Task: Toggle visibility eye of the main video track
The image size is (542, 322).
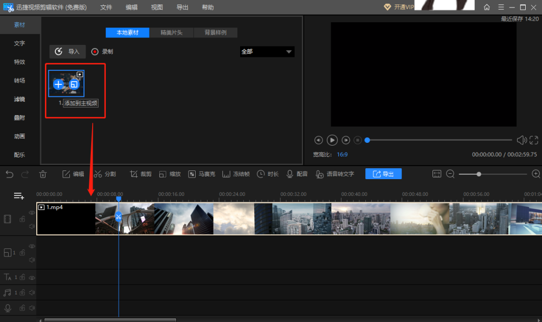Action: pyautogui.click(x=31, y=213)
